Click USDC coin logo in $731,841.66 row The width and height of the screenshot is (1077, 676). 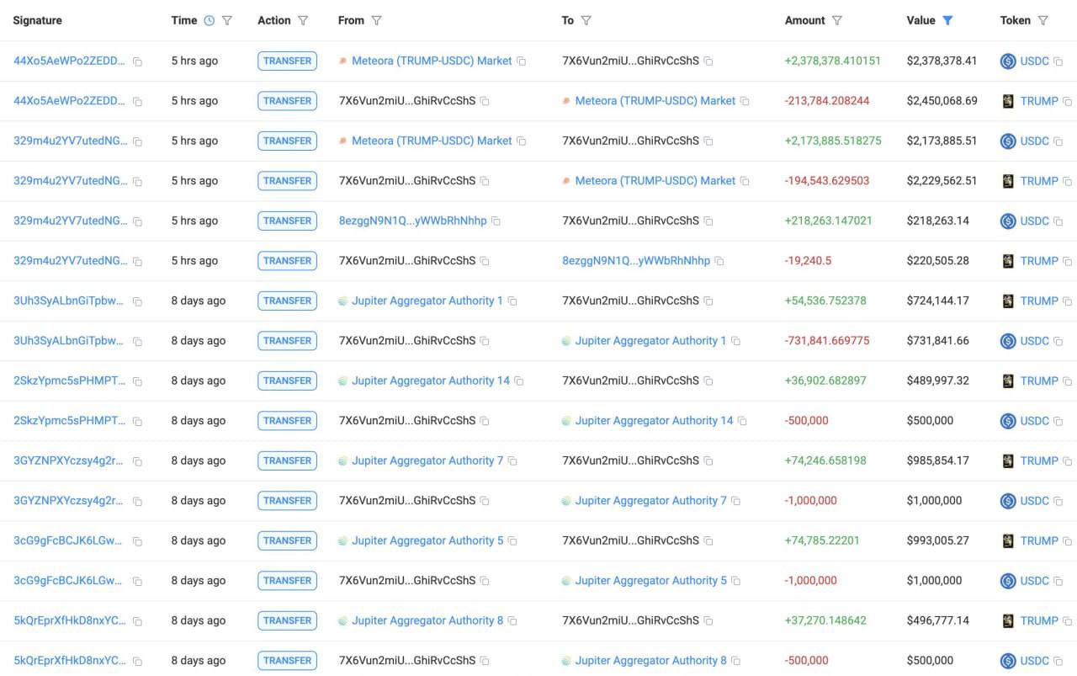point(1008,341)
